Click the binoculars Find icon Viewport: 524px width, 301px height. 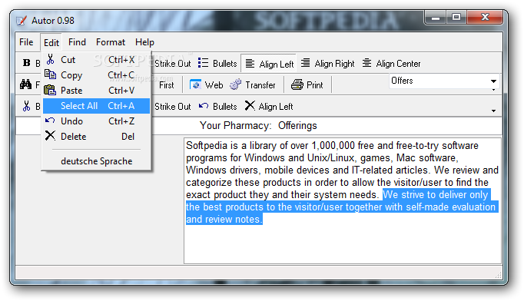point(25,84)
